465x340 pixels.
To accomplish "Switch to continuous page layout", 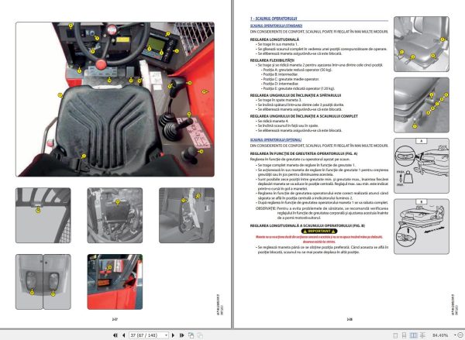I will tap(404, 335).
